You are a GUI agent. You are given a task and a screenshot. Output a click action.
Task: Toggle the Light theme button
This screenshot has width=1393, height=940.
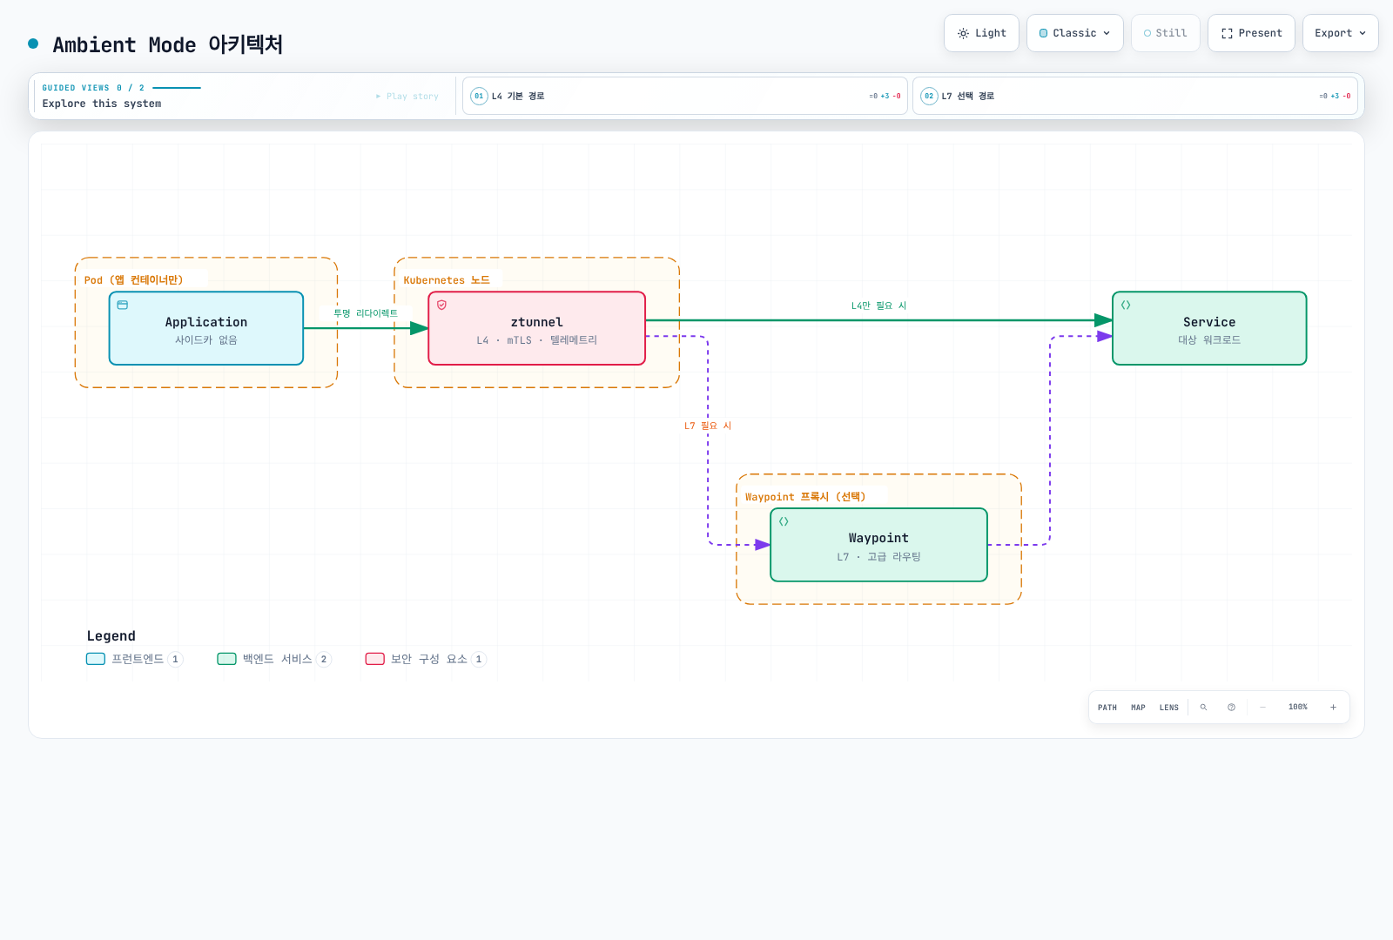point(981,33)
